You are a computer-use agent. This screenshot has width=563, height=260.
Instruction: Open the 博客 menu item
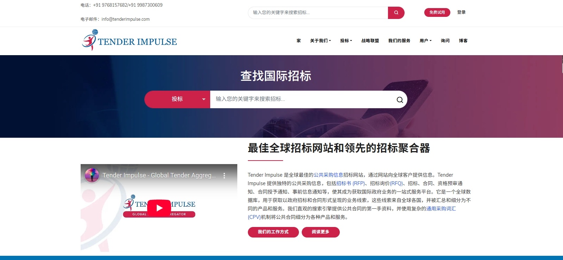(463, 41)
